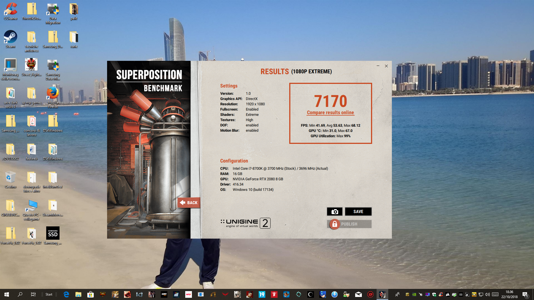Open the Microsoft Store taskbar icon

[90, 294]
